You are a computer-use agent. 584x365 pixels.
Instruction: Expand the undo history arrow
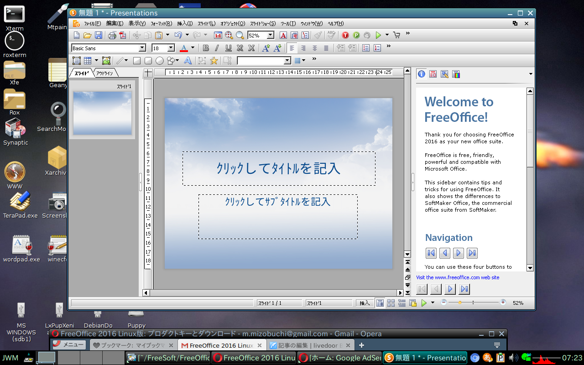click(187, 35)
